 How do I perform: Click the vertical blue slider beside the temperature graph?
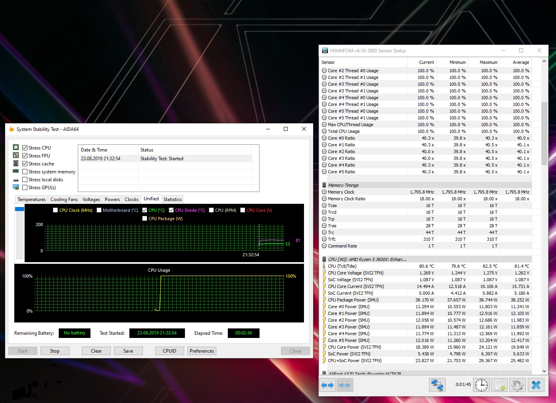click(x=19, y=209)
